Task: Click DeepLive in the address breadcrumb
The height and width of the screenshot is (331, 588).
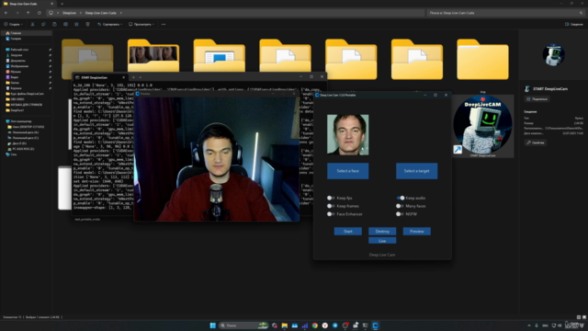Action: coord(70,13)
